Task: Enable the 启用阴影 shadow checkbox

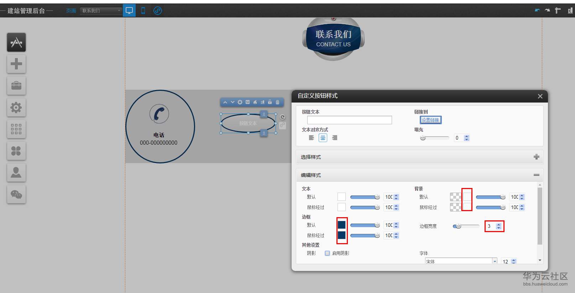Action: coord(327,253)
